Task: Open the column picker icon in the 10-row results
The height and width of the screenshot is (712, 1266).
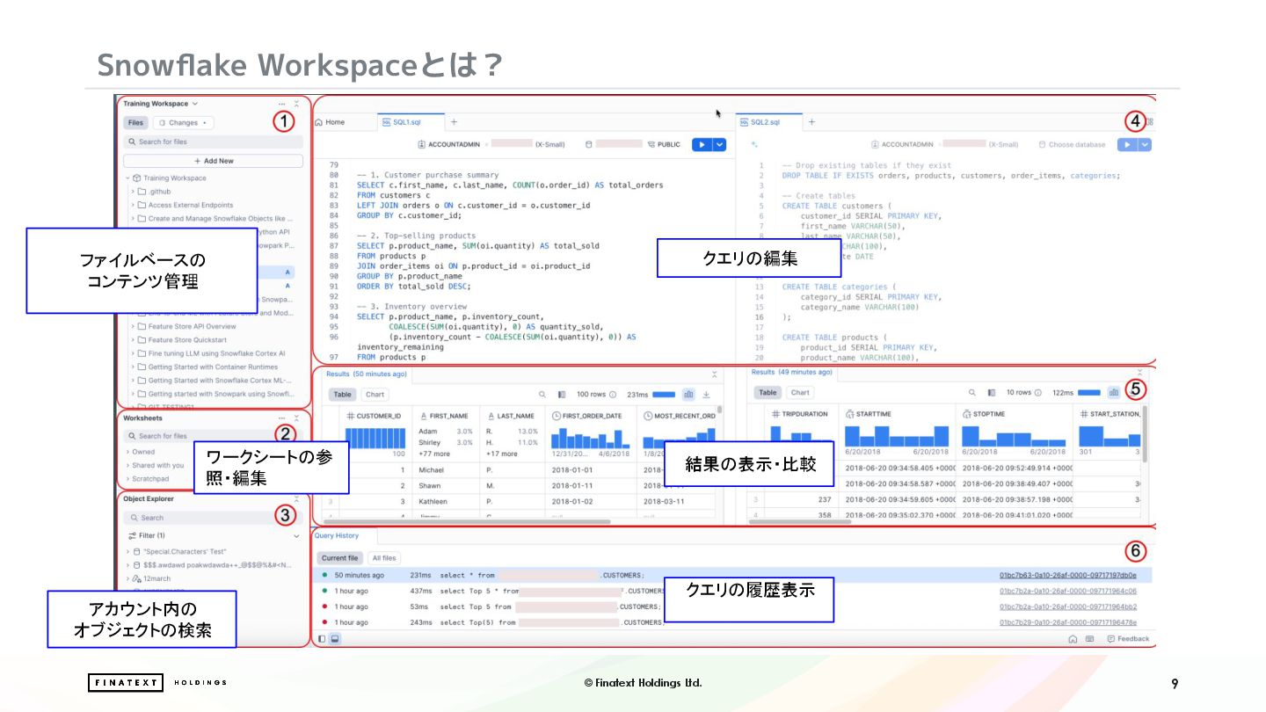Action: coord(992,393)
